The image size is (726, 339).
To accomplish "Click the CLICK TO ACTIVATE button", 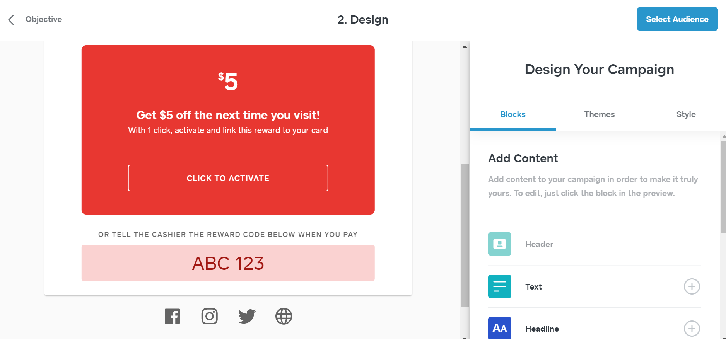I will point(228,178).
